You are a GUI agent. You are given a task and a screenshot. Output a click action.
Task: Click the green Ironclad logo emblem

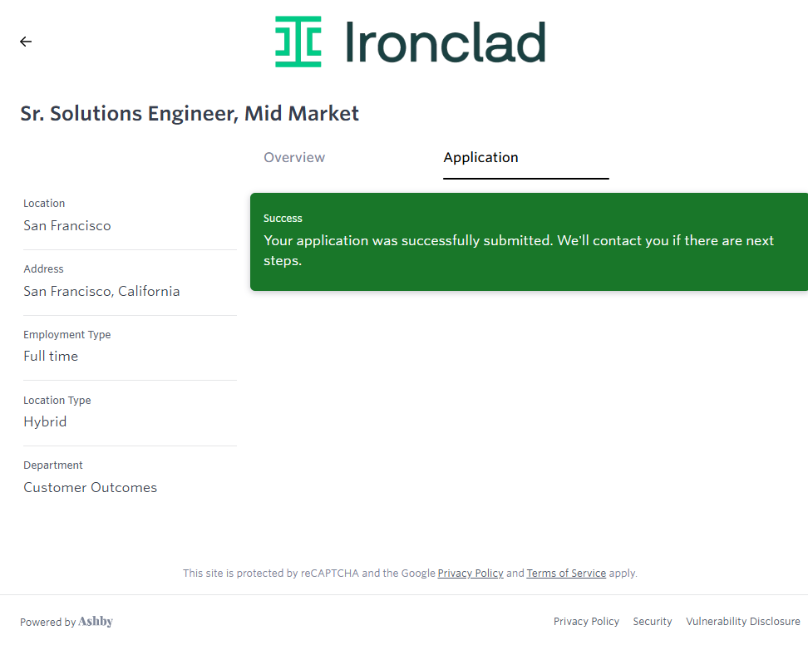point(298,42)
